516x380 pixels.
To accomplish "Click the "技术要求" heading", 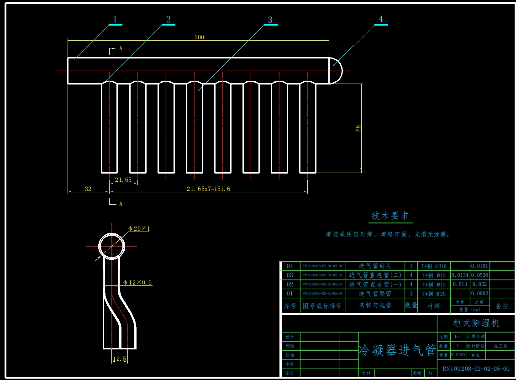I will pos(390,216).
